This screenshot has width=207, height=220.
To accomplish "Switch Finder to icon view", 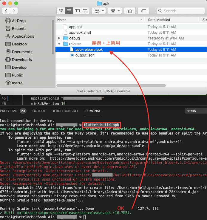I will click(x=61, y=11).
